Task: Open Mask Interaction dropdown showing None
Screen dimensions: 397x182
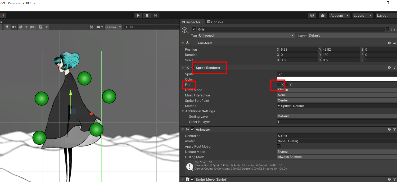Action: click(x=337, y=95)
